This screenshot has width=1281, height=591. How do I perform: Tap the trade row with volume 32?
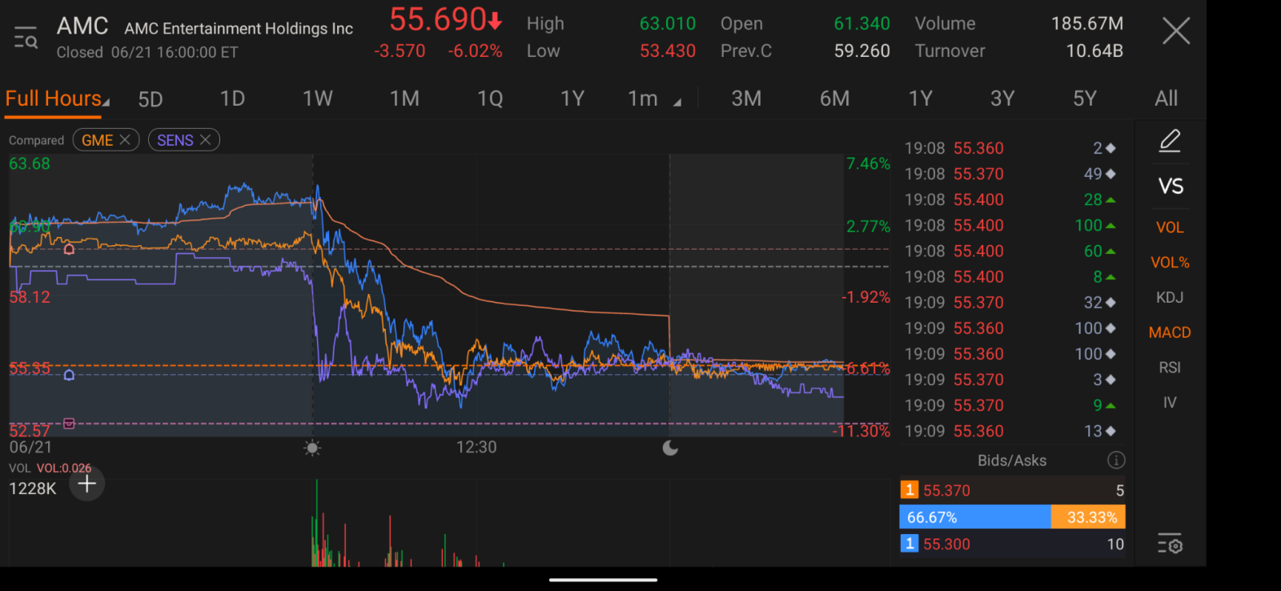tap(1010, 303)
